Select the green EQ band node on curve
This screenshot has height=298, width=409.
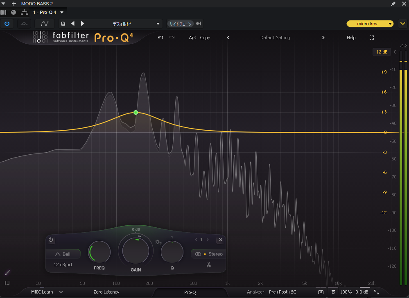[136, 112]
